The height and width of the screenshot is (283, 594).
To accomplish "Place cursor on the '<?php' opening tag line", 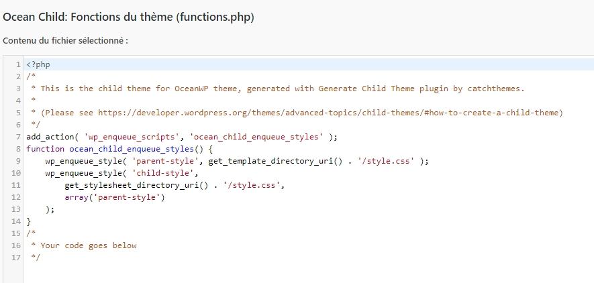I will tap(38, 64).
